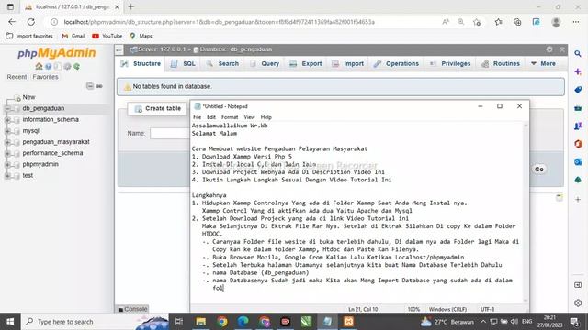Switch to the Export tab

point(306,63)
